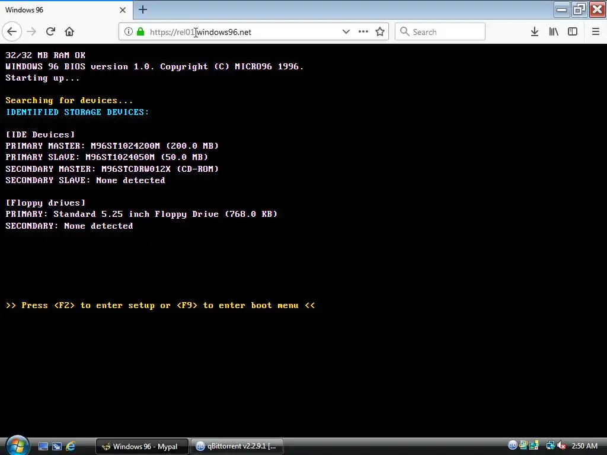Viewport: 607px width, 455px height.
Task: Click Switch between windows quick launch icon
Action: (57, 447)
